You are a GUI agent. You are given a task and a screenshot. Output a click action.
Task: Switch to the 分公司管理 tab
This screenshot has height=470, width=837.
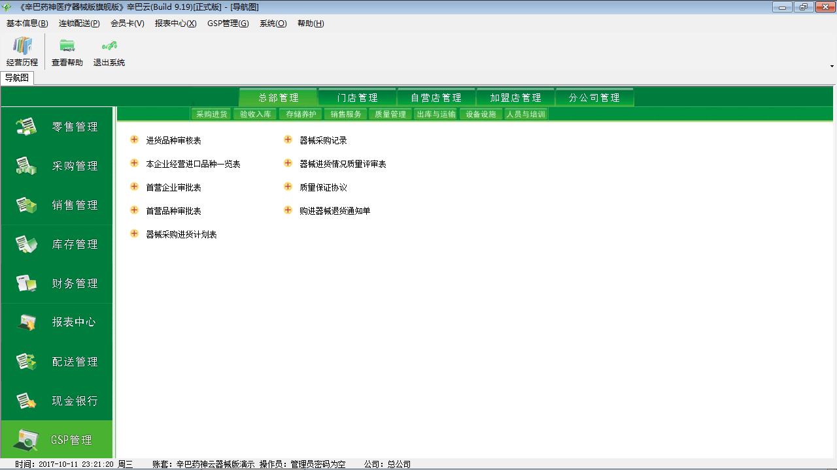[594, 97]
